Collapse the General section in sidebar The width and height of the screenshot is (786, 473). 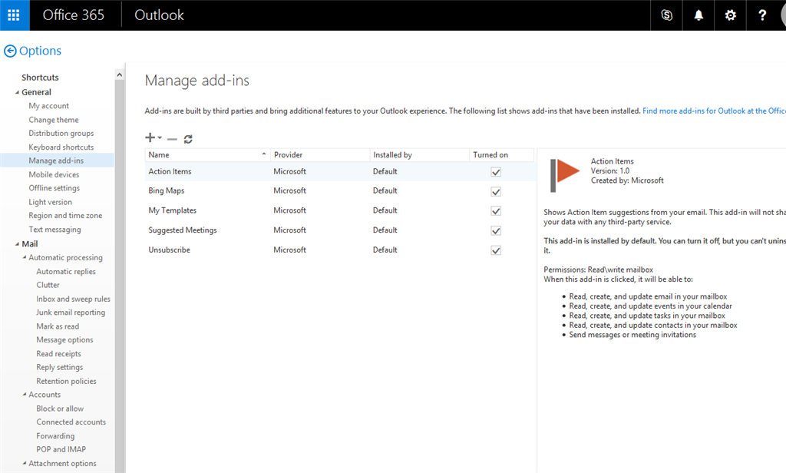[x=16, y=92]
